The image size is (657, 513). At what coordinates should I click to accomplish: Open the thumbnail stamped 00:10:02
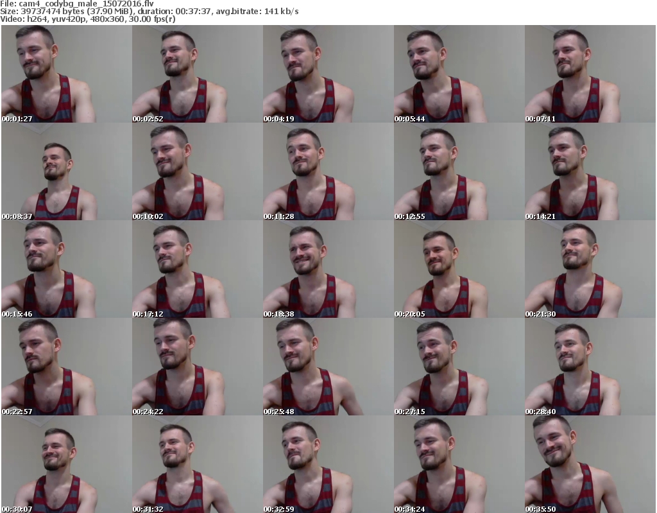click(198, 171)
